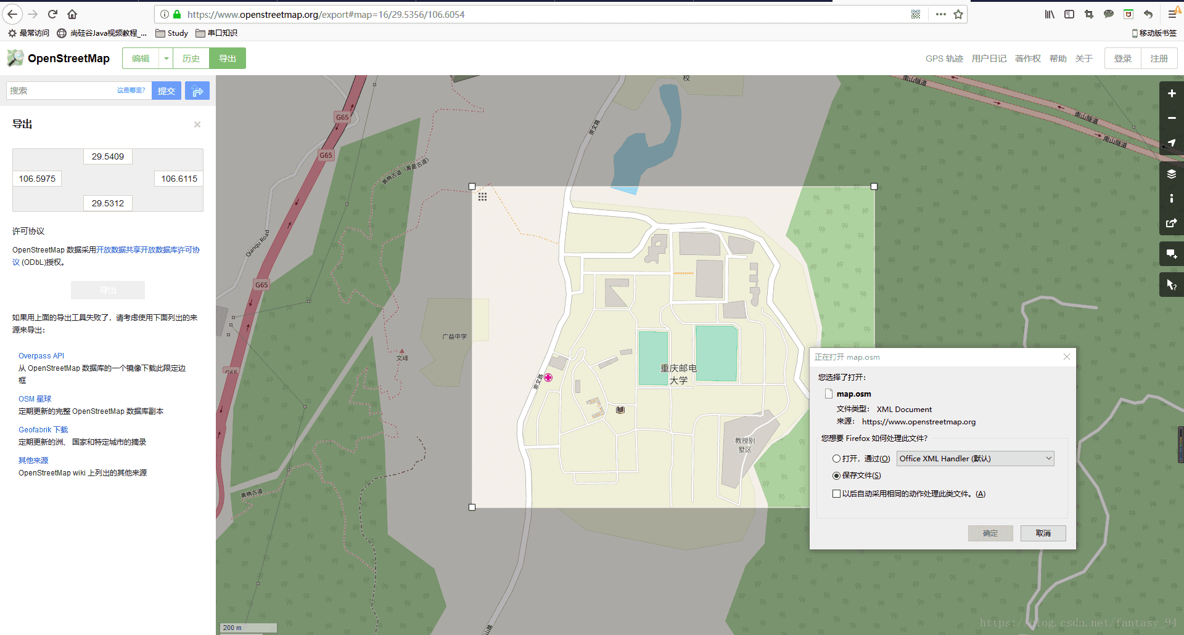This screenshot has height=635, width=1184.
Task: Confirm download with 确定 button
Action: point(990,533)
